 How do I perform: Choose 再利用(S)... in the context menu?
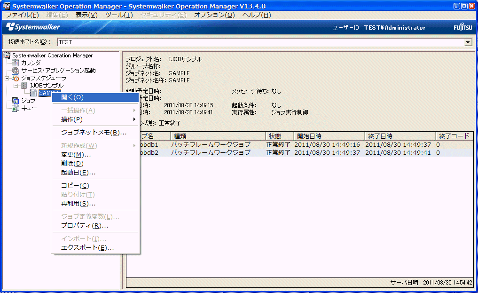click(95, 203)
